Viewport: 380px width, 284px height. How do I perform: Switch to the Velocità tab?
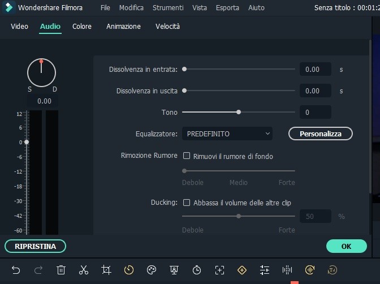coord(167,27)
